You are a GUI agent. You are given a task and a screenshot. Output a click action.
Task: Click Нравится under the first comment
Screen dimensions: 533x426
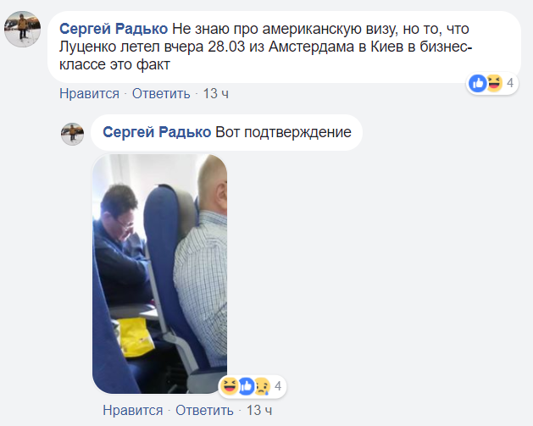point(90,93)
